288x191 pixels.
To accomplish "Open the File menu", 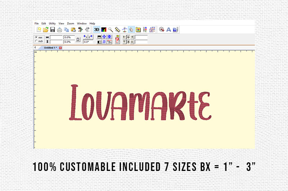I will pyautogui.click(x=37, y=23).
